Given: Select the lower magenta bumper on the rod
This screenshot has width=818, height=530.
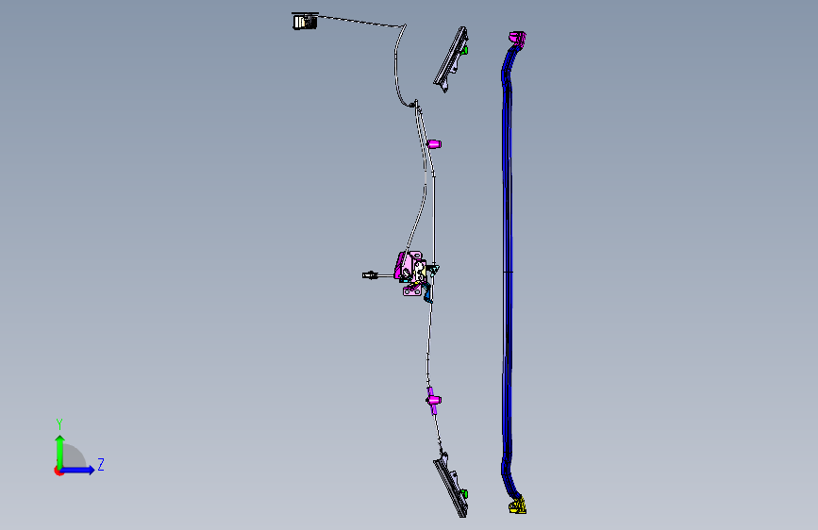Looking at the screenshot, I should click(433, 400).
